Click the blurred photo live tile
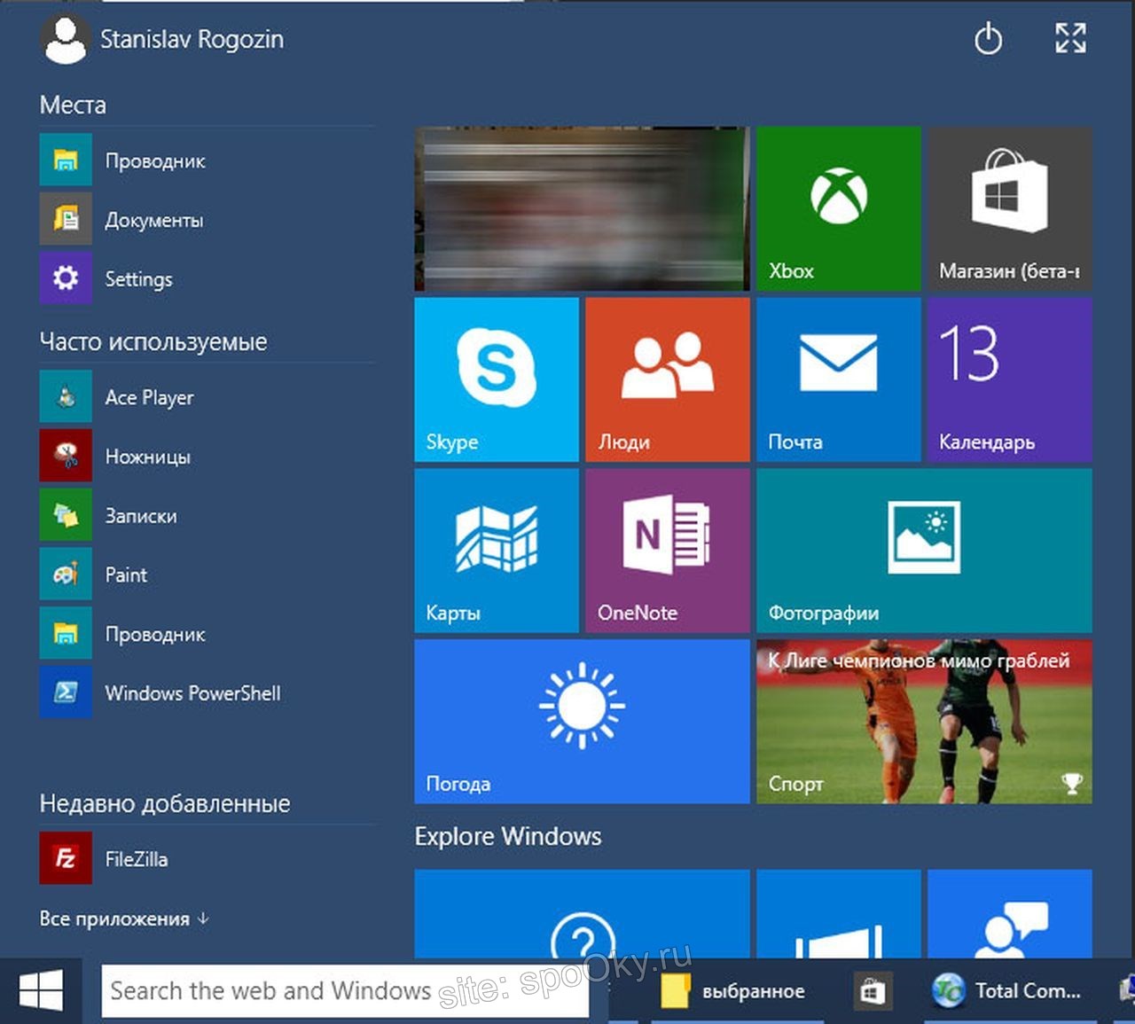The image size is (1135, 1024). [x=582, y=208]
